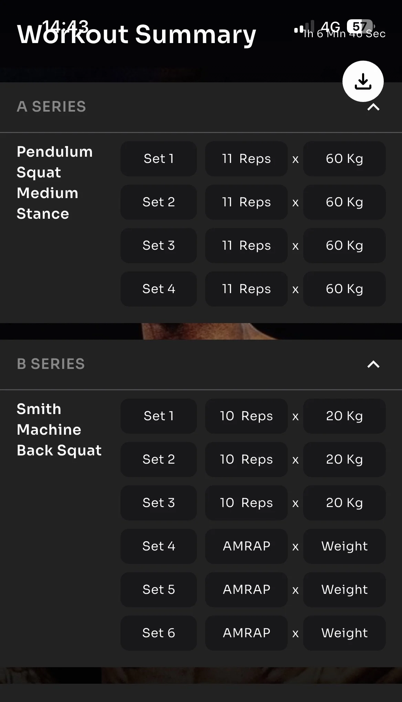This screenshot has width=402, height=702.
Task: Collapse the B SERIES section chevron
Action: click(x=373, y=364)
